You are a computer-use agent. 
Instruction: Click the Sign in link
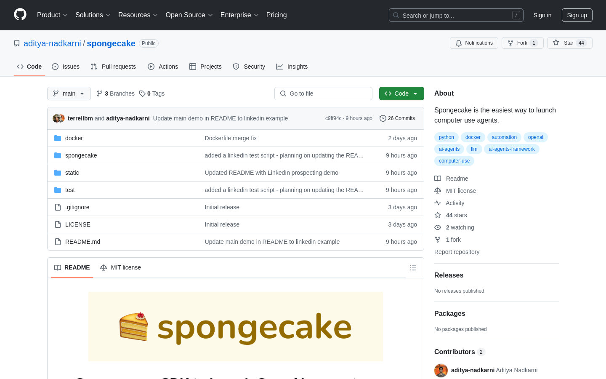point(542,15)
